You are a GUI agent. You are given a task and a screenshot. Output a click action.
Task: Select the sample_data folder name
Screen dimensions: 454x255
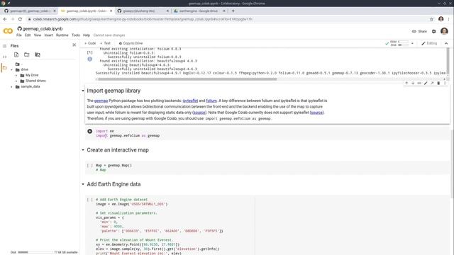coord(30,86)
